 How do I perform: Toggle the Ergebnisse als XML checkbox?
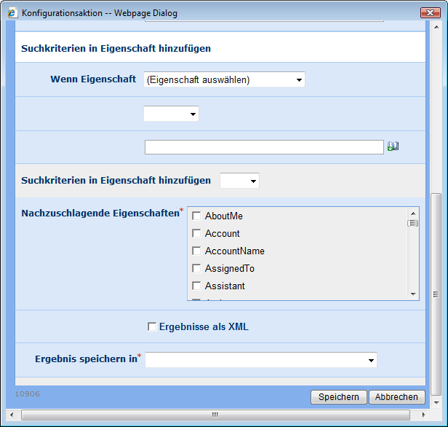point(152,326)
